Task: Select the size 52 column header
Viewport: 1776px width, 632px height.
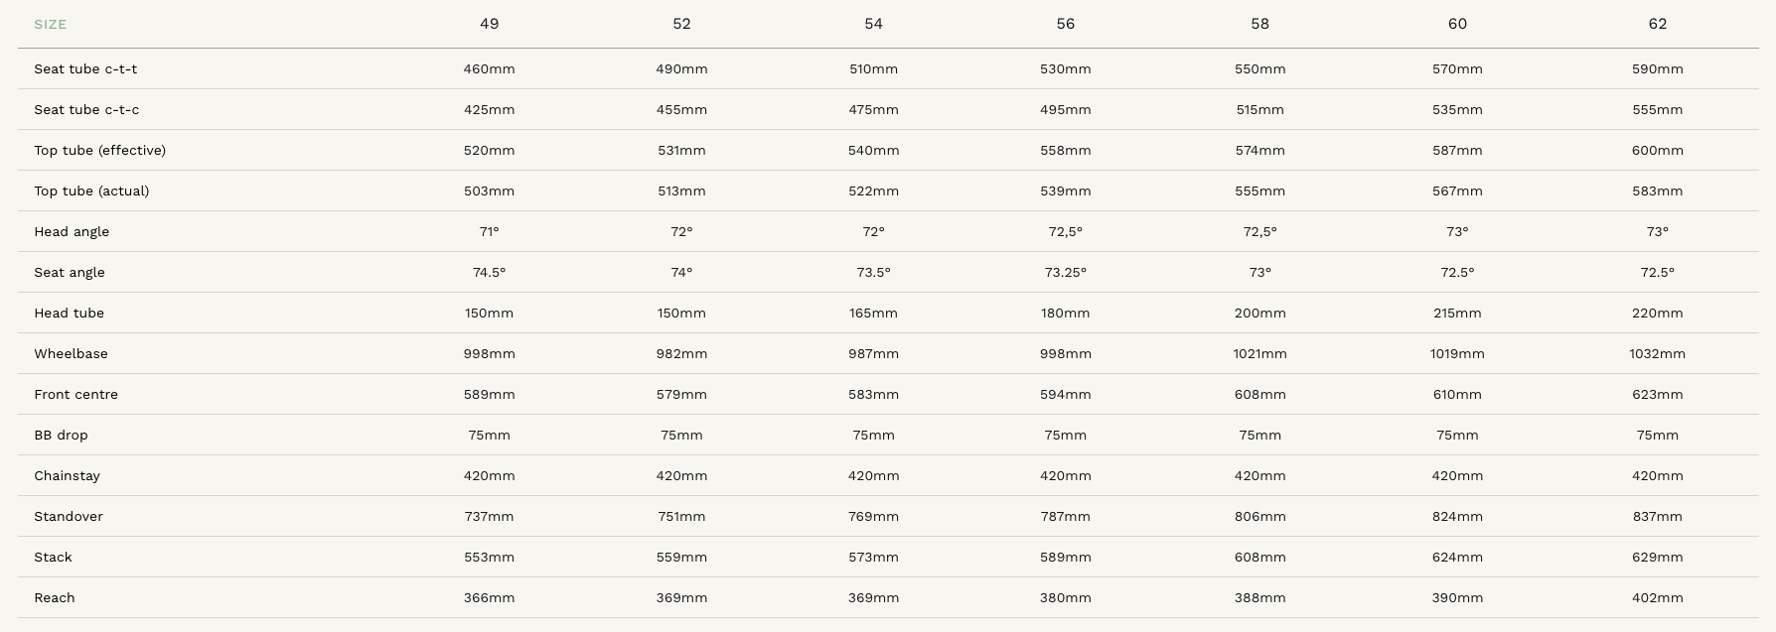Action: click(x=681, y=24)
